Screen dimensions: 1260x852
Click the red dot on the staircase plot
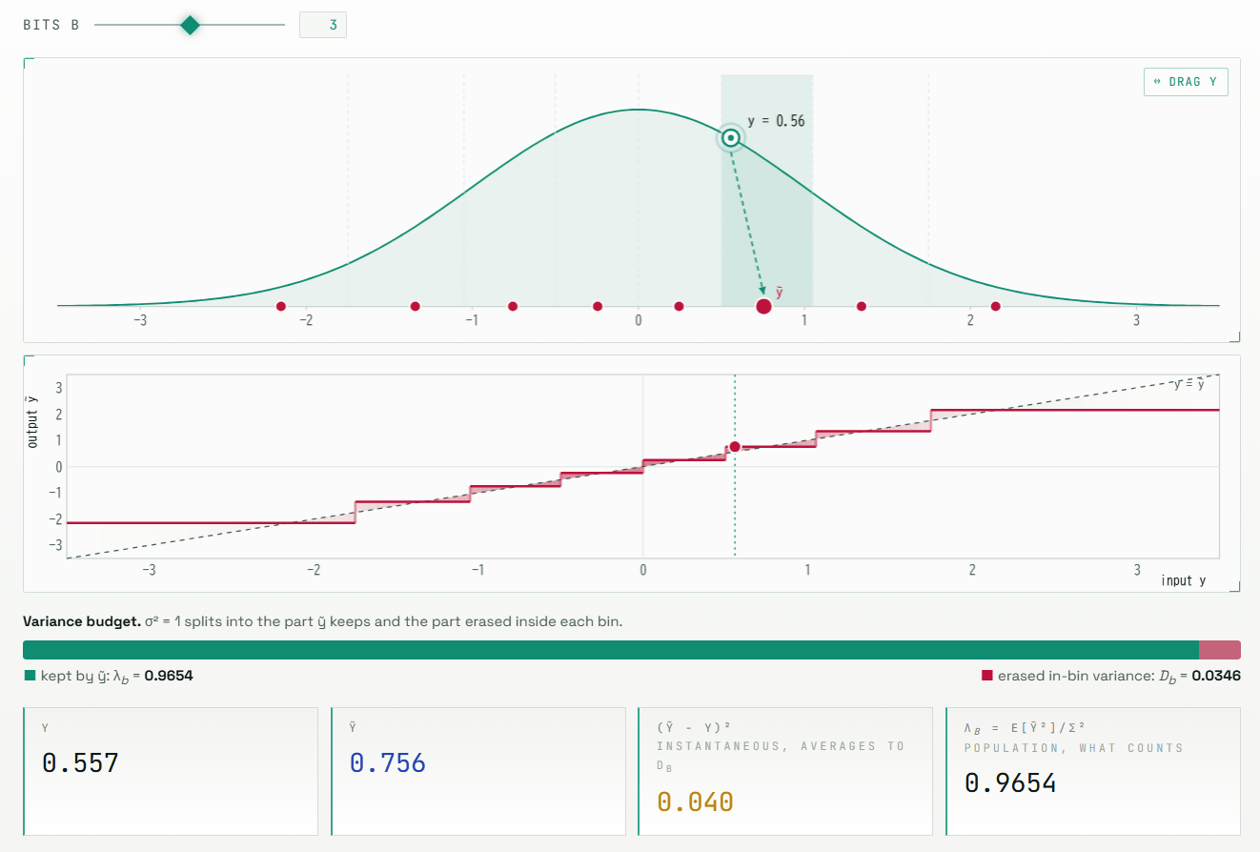[x=735, y=447]
